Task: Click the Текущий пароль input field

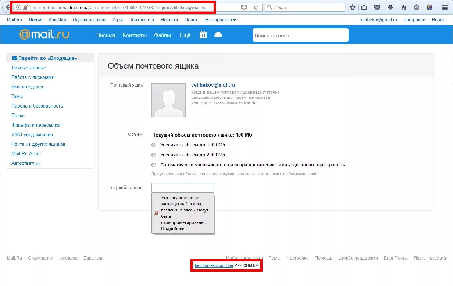Action: tap(183, 188)
